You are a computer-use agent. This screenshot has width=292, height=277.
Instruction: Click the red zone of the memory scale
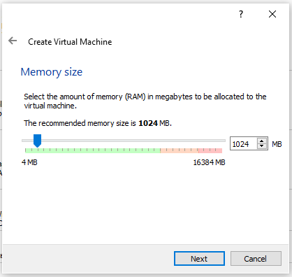(210, 150)
